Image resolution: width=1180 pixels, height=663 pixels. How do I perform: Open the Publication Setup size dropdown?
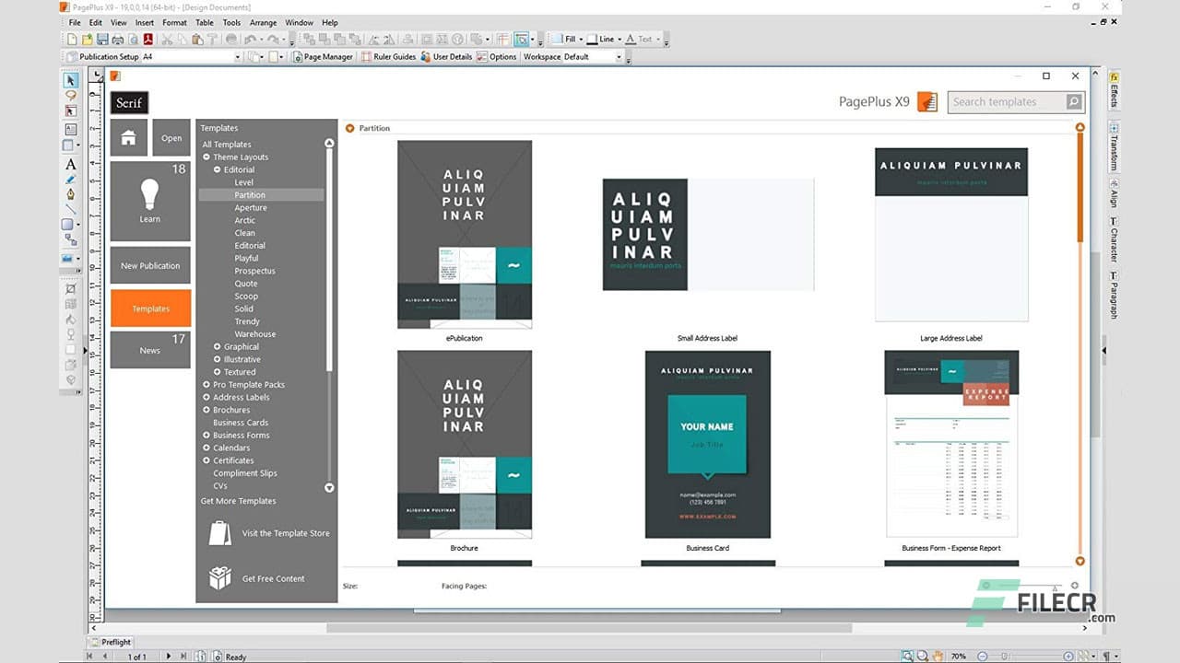pos(237,57)
